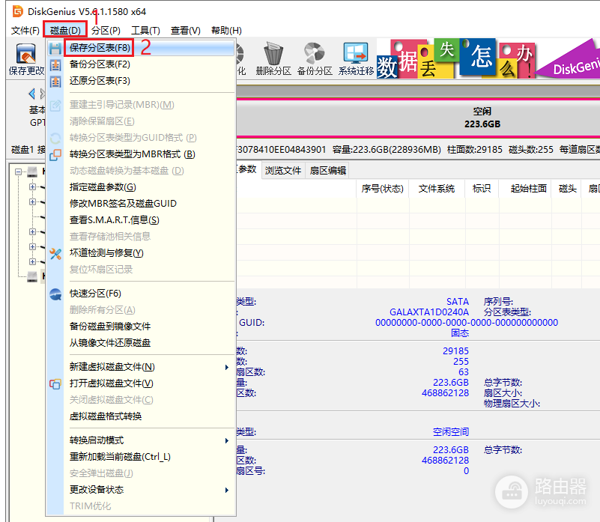Image resolution: width=600 pixels, height=522 pixels.
Task: Choose 修改MBR签名及磁盘GUID
Action: point(140,204)
